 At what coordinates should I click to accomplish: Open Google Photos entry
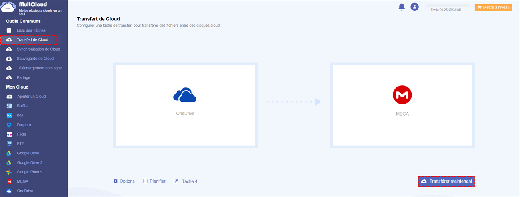(x=29, y=172)
